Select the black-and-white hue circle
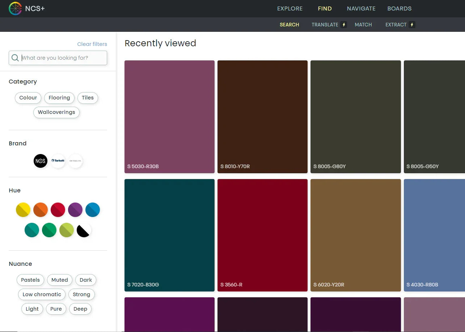Screen dimensions: 465x332 (x=84, y=230)
